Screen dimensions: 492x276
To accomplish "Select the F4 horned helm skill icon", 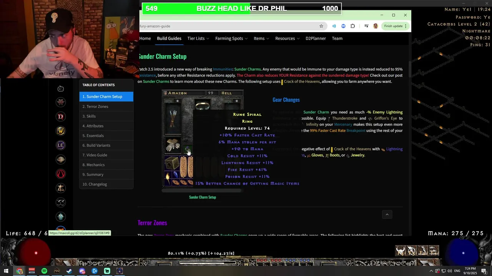I will [401, 251].
